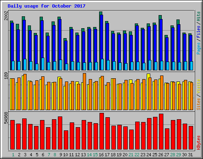Click the cyan pages bar for day 6
The height and width of the screenshot is (159, 203).
click(43, 64)
